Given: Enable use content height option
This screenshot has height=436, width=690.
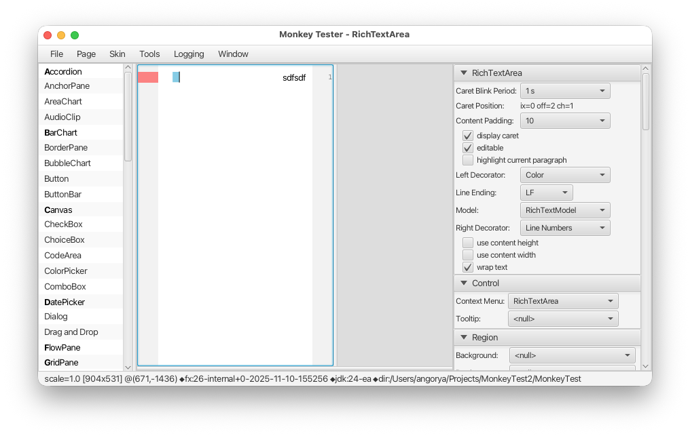Looking at the screenshot, I should coord(468,243).
